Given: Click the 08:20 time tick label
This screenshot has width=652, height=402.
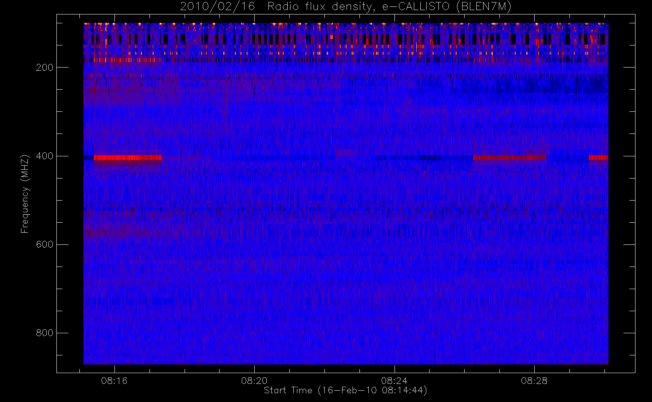Looking at the screenshot, I should pyautogui.click(x=254, y=381).
